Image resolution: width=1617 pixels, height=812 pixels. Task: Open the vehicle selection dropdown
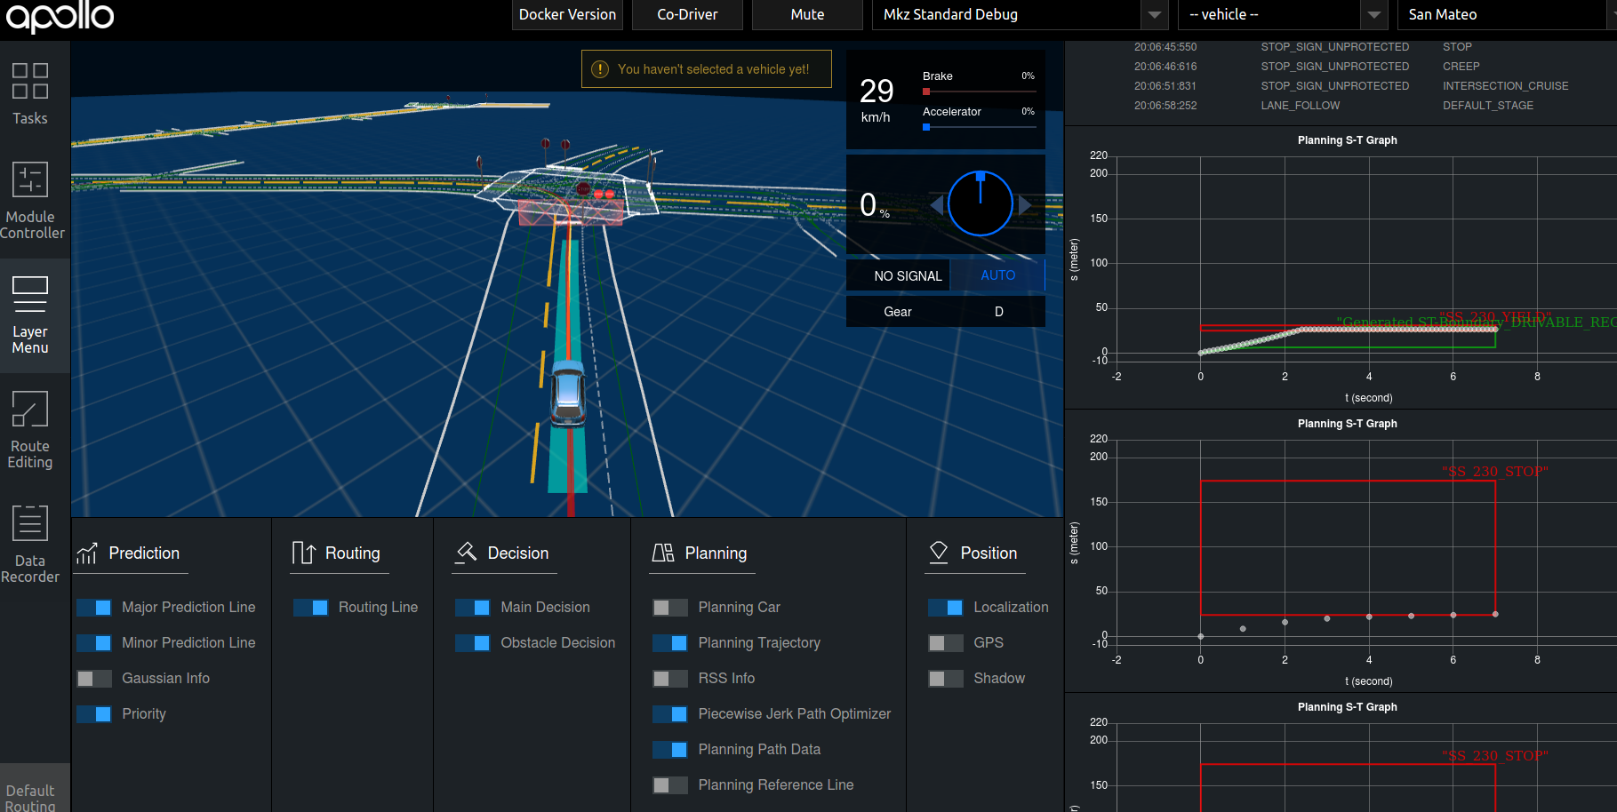pos(1283,14)
